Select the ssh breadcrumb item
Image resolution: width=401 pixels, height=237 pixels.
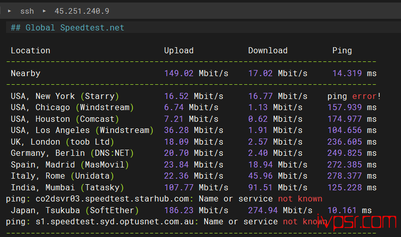point(27,11)
